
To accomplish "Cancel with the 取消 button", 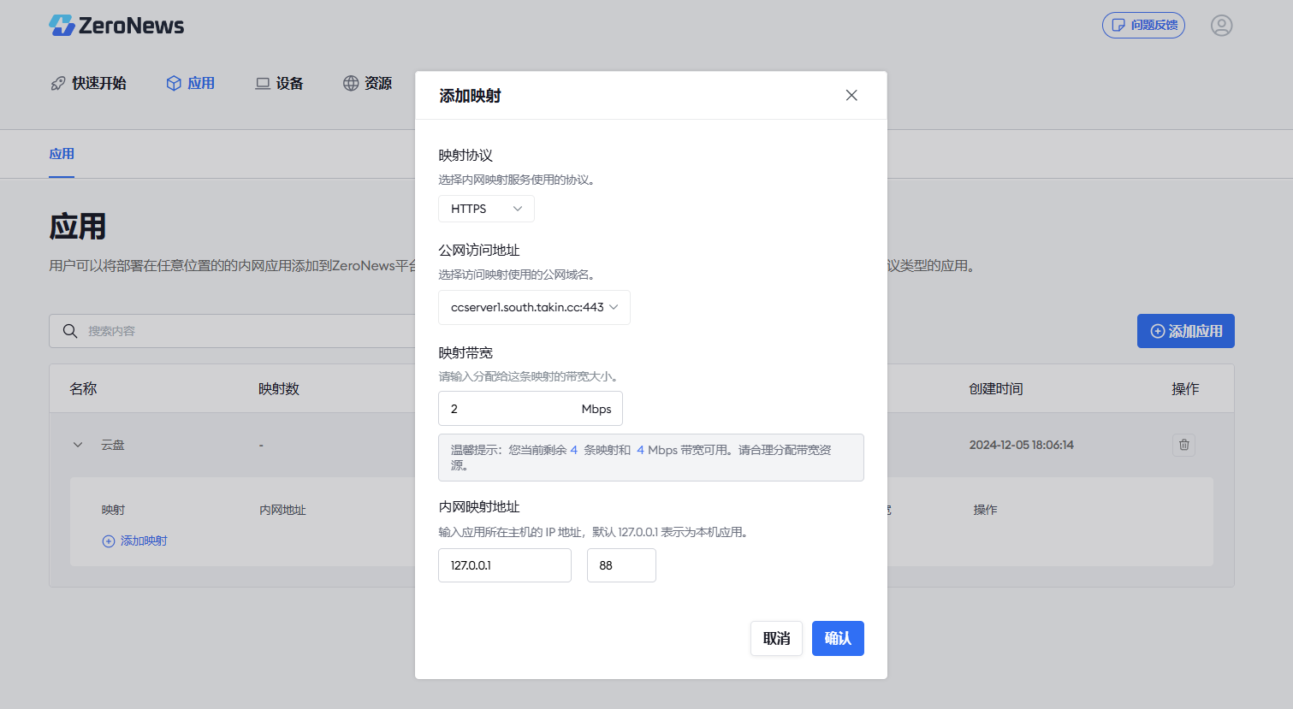I will [x=776, y=638].
